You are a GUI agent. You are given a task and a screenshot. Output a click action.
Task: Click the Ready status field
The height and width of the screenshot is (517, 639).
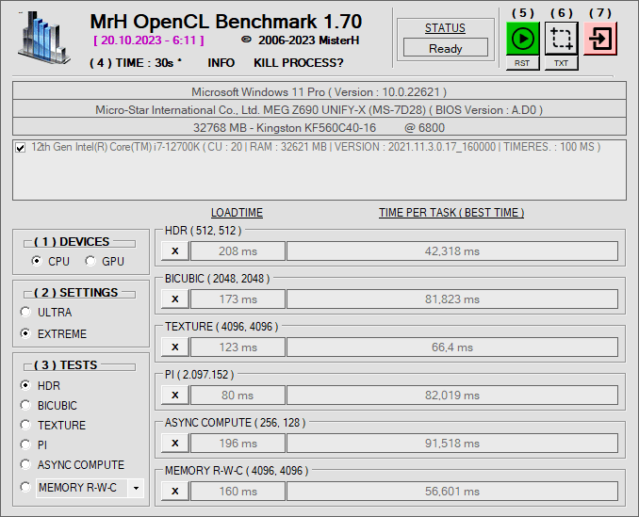446,48
